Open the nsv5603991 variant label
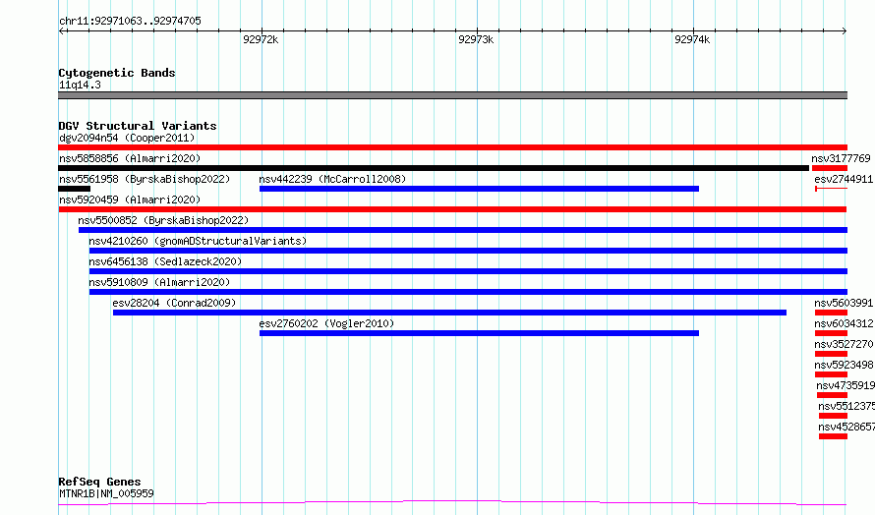The height and width of the screenshot is (515, 875). pyautogui.click(x=844, y=303)
